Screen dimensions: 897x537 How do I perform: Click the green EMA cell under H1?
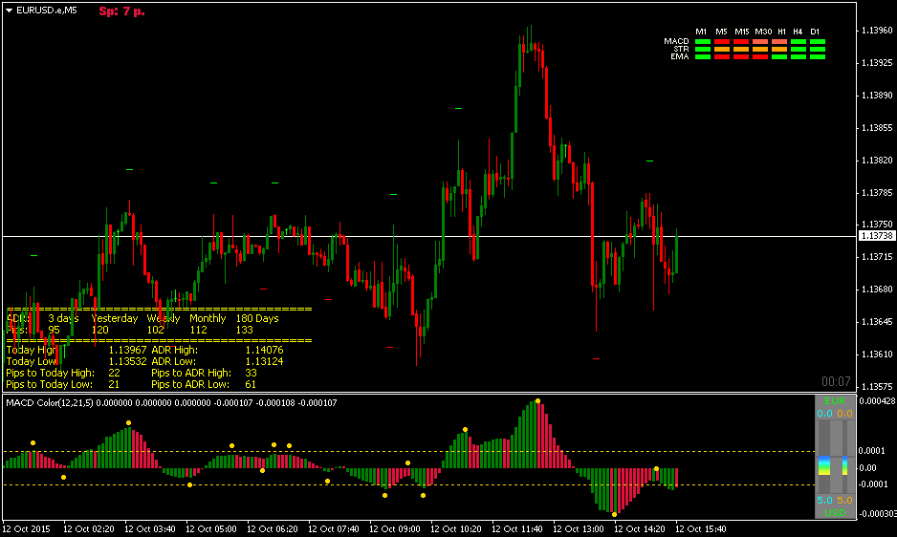click(x=779, y=56)
